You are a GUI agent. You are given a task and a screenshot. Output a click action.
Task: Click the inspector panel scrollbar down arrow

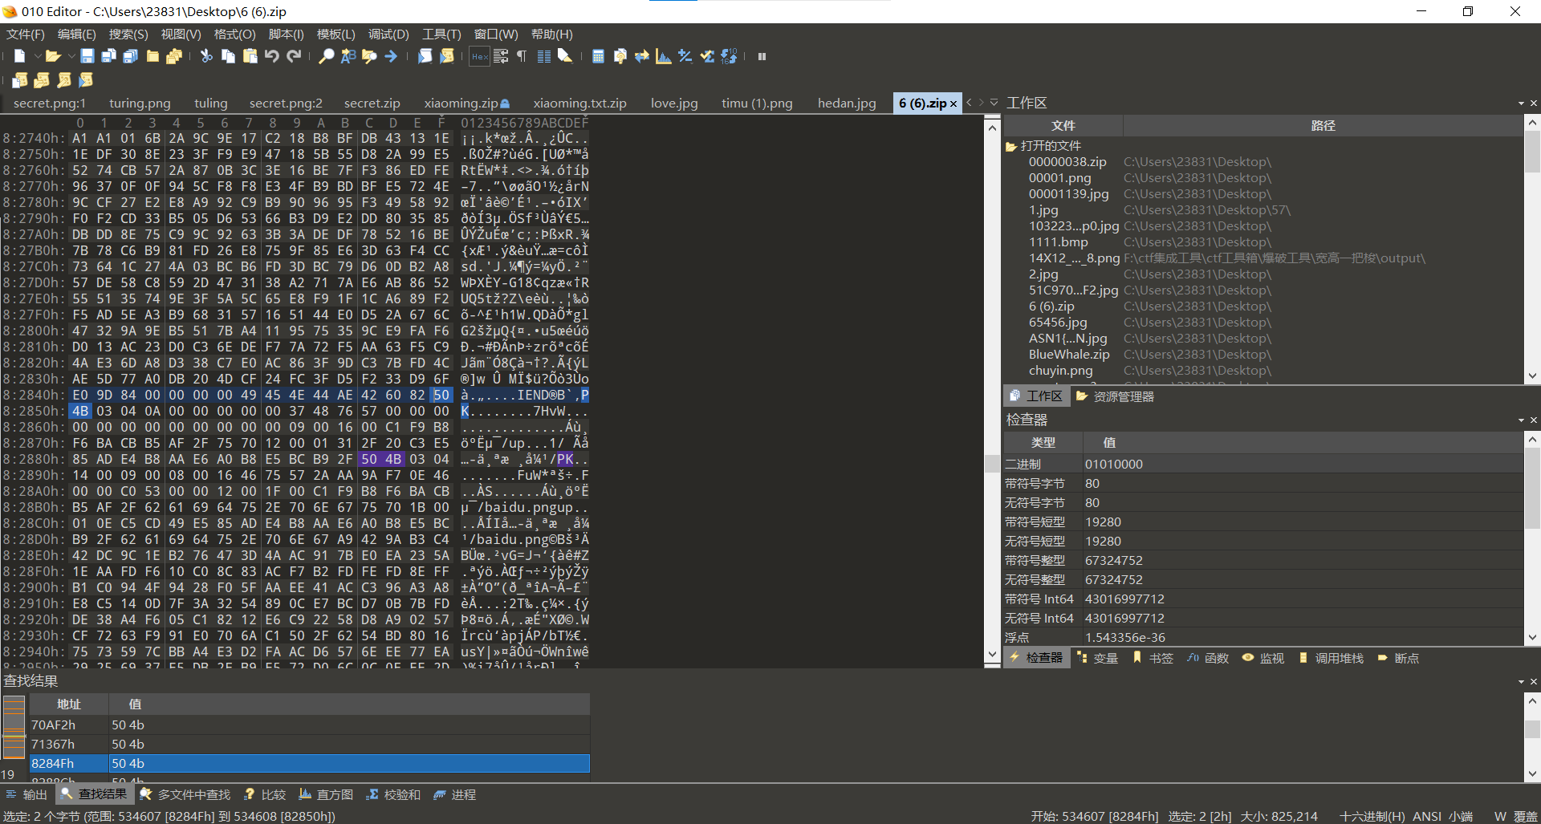(x=1532, y=637)
